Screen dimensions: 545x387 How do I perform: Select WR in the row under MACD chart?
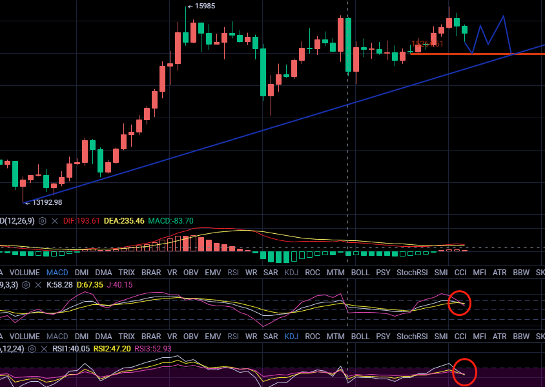click(251, 273)
